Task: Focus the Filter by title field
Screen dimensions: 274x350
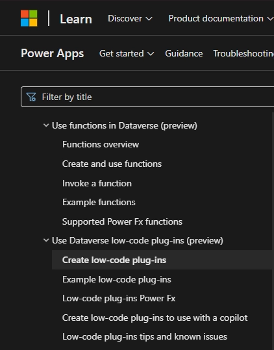Action: click(x=147, y=97)
